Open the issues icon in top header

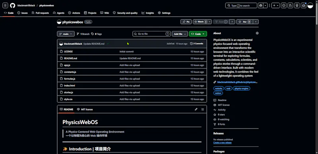point(284,6)
